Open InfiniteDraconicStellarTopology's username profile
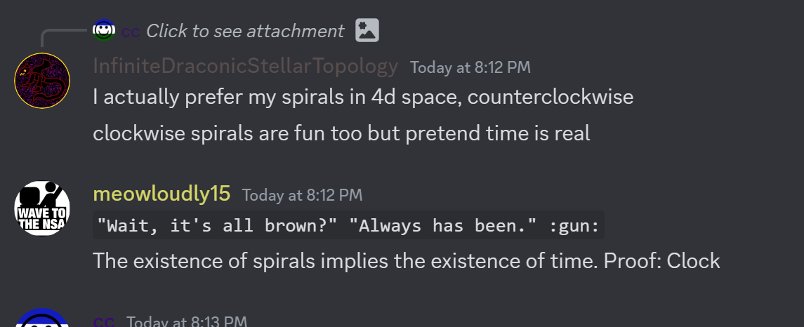Image resolution: width=804 pixels, height=327 pixels. (x=245, y=67)
